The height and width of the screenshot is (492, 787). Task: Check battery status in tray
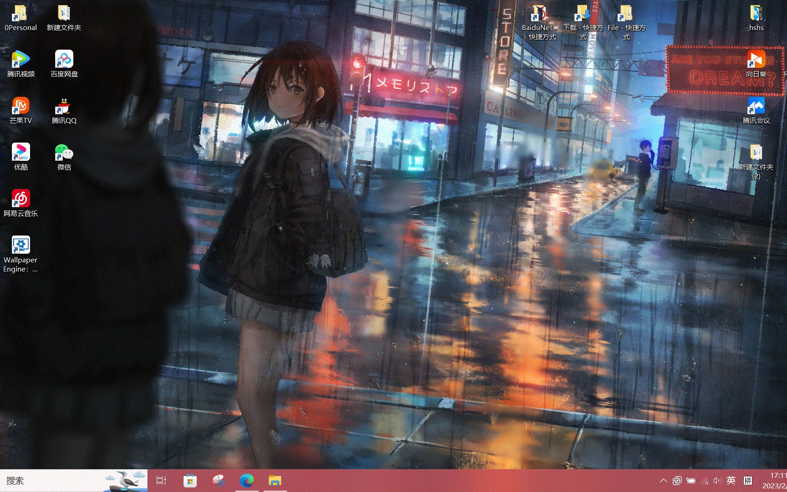click(x=691, y=481)
